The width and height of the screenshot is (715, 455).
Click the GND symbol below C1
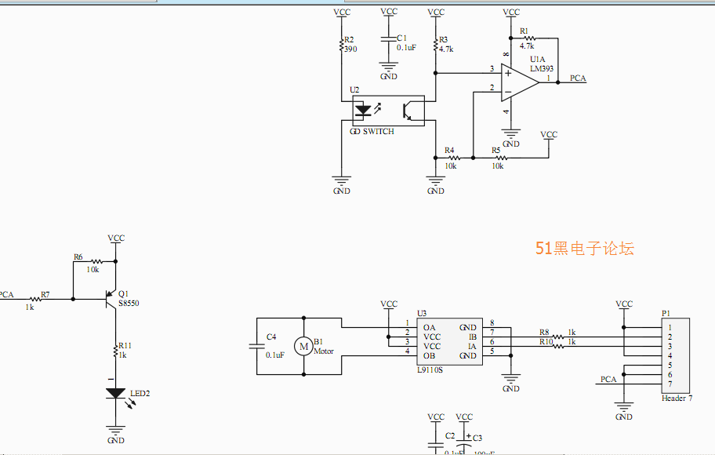[389, 68]
